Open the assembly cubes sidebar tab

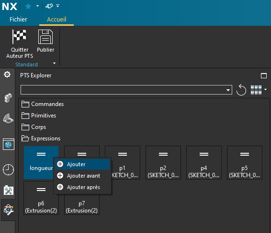point(8,98)
